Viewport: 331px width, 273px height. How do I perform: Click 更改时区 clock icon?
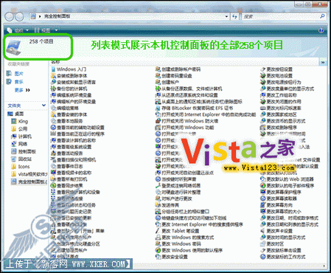263,244
